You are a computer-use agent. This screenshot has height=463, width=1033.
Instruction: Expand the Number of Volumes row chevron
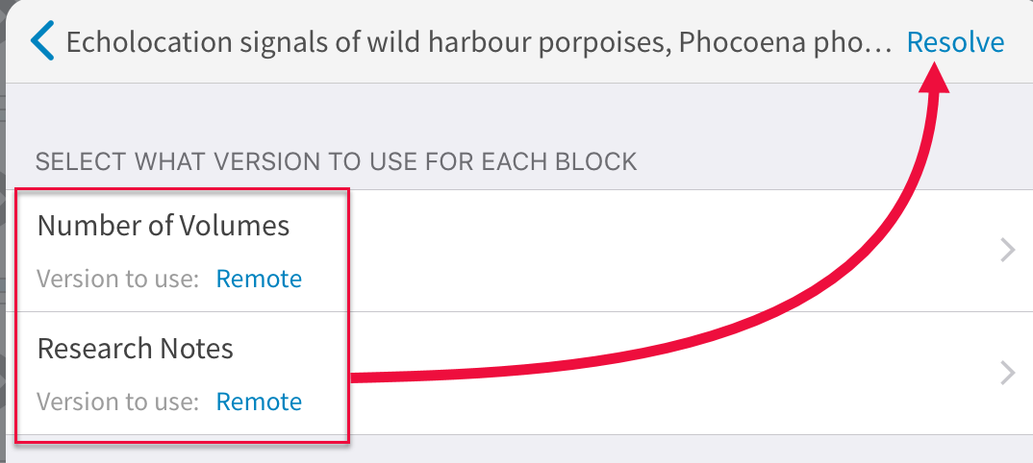tap(1007, 251)
